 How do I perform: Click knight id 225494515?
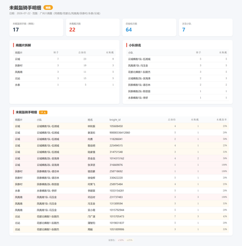[x=116, y=146]
